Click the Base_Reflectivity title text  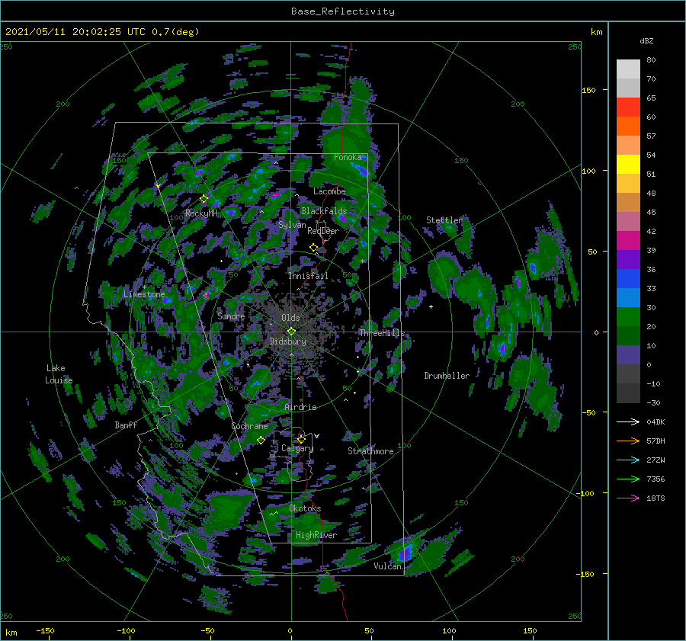342,11
